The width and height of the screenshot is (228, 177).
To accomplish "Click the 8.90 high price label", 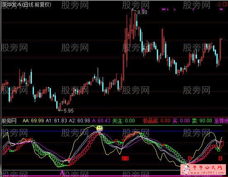I will 142,12.
